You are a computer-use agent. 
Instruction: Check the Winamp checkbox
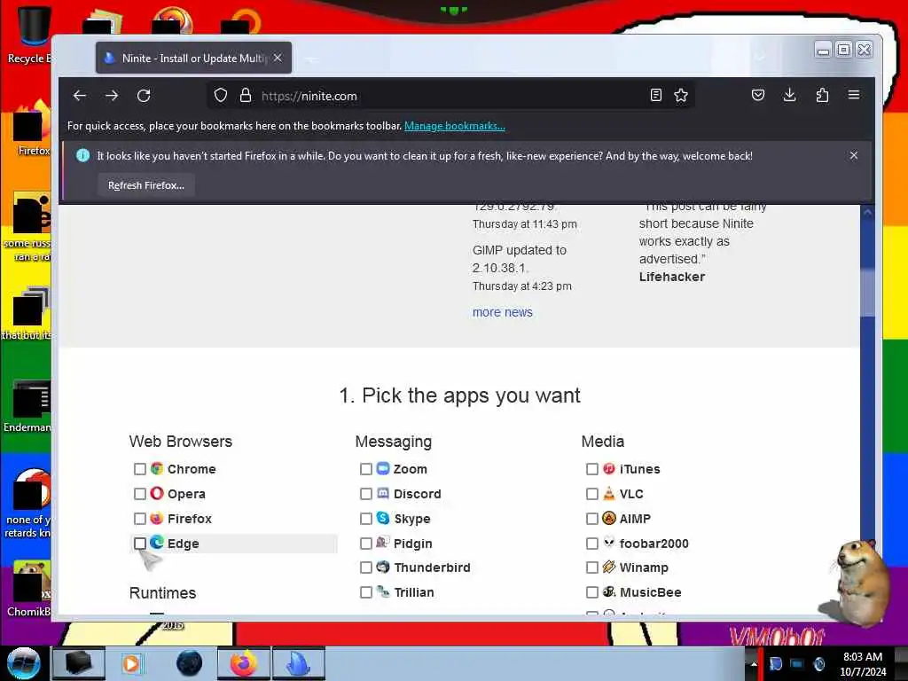click(591, 567)
